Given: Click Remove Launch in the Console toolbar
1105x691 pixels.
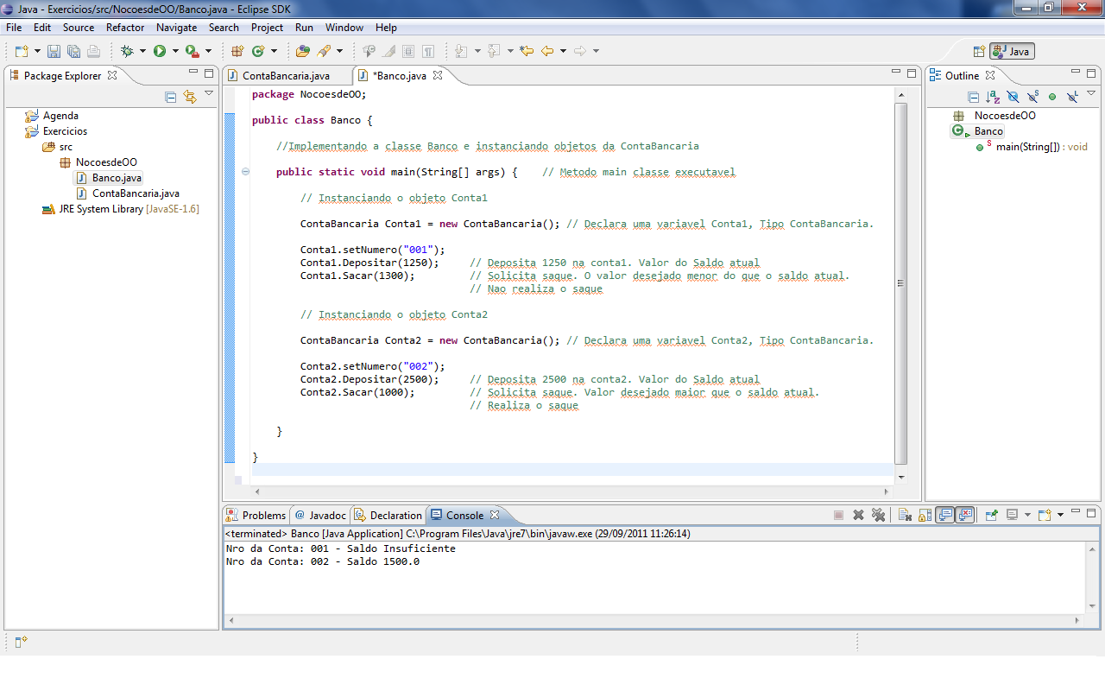Looking at the screenshot, I should coord(858,515).
